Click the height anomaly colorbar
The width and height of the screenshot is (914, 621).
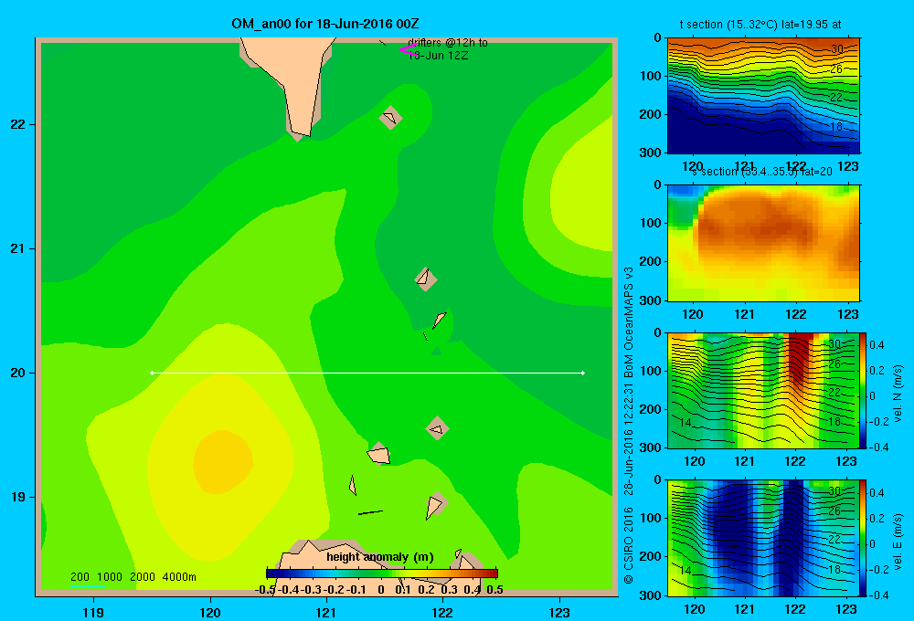point(382,574)
